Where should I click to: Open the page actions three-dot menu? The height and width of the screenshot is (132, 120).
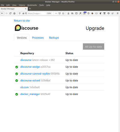click(56, 13)
